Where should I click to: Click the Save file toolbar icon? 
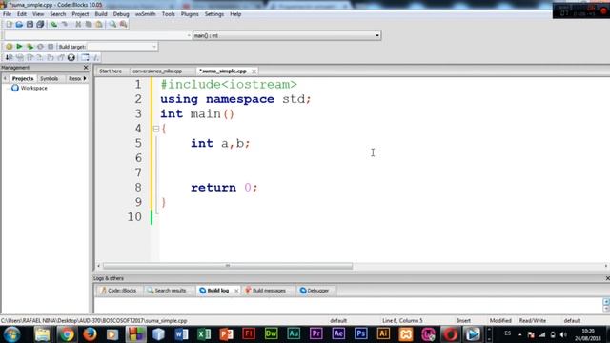pyautogui.click(x=30, y=24)
